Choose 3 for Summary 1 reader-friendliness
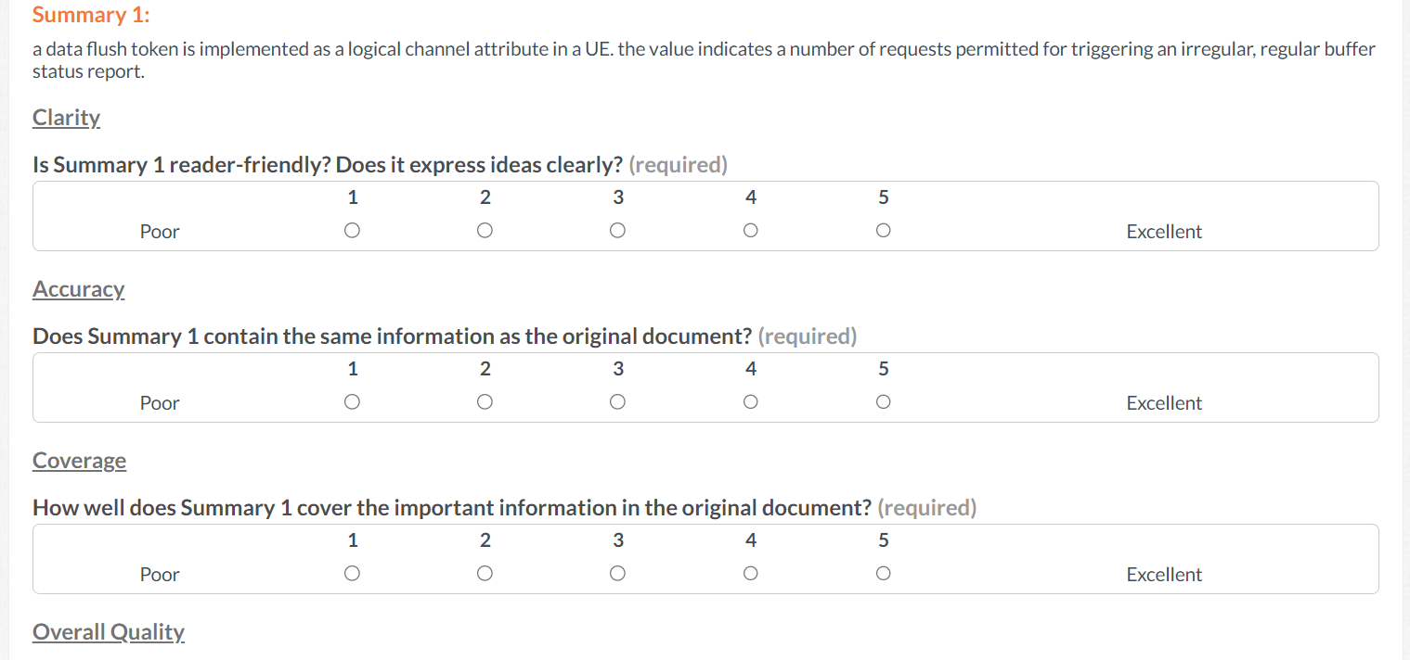This screenshot has width=1410, height=660. click(x=617, y=231)
